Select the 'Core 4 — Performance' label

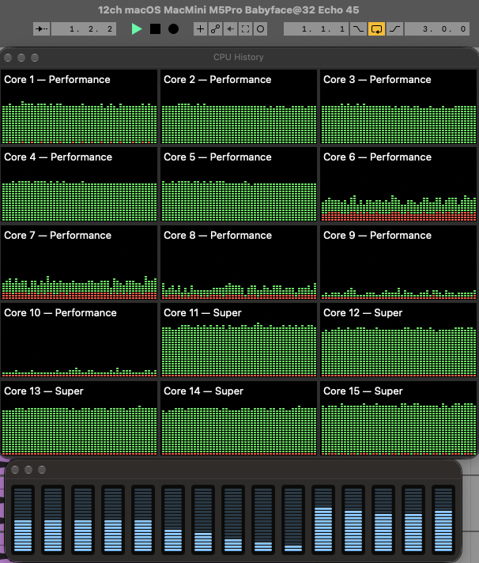click(x=58, y=157)
